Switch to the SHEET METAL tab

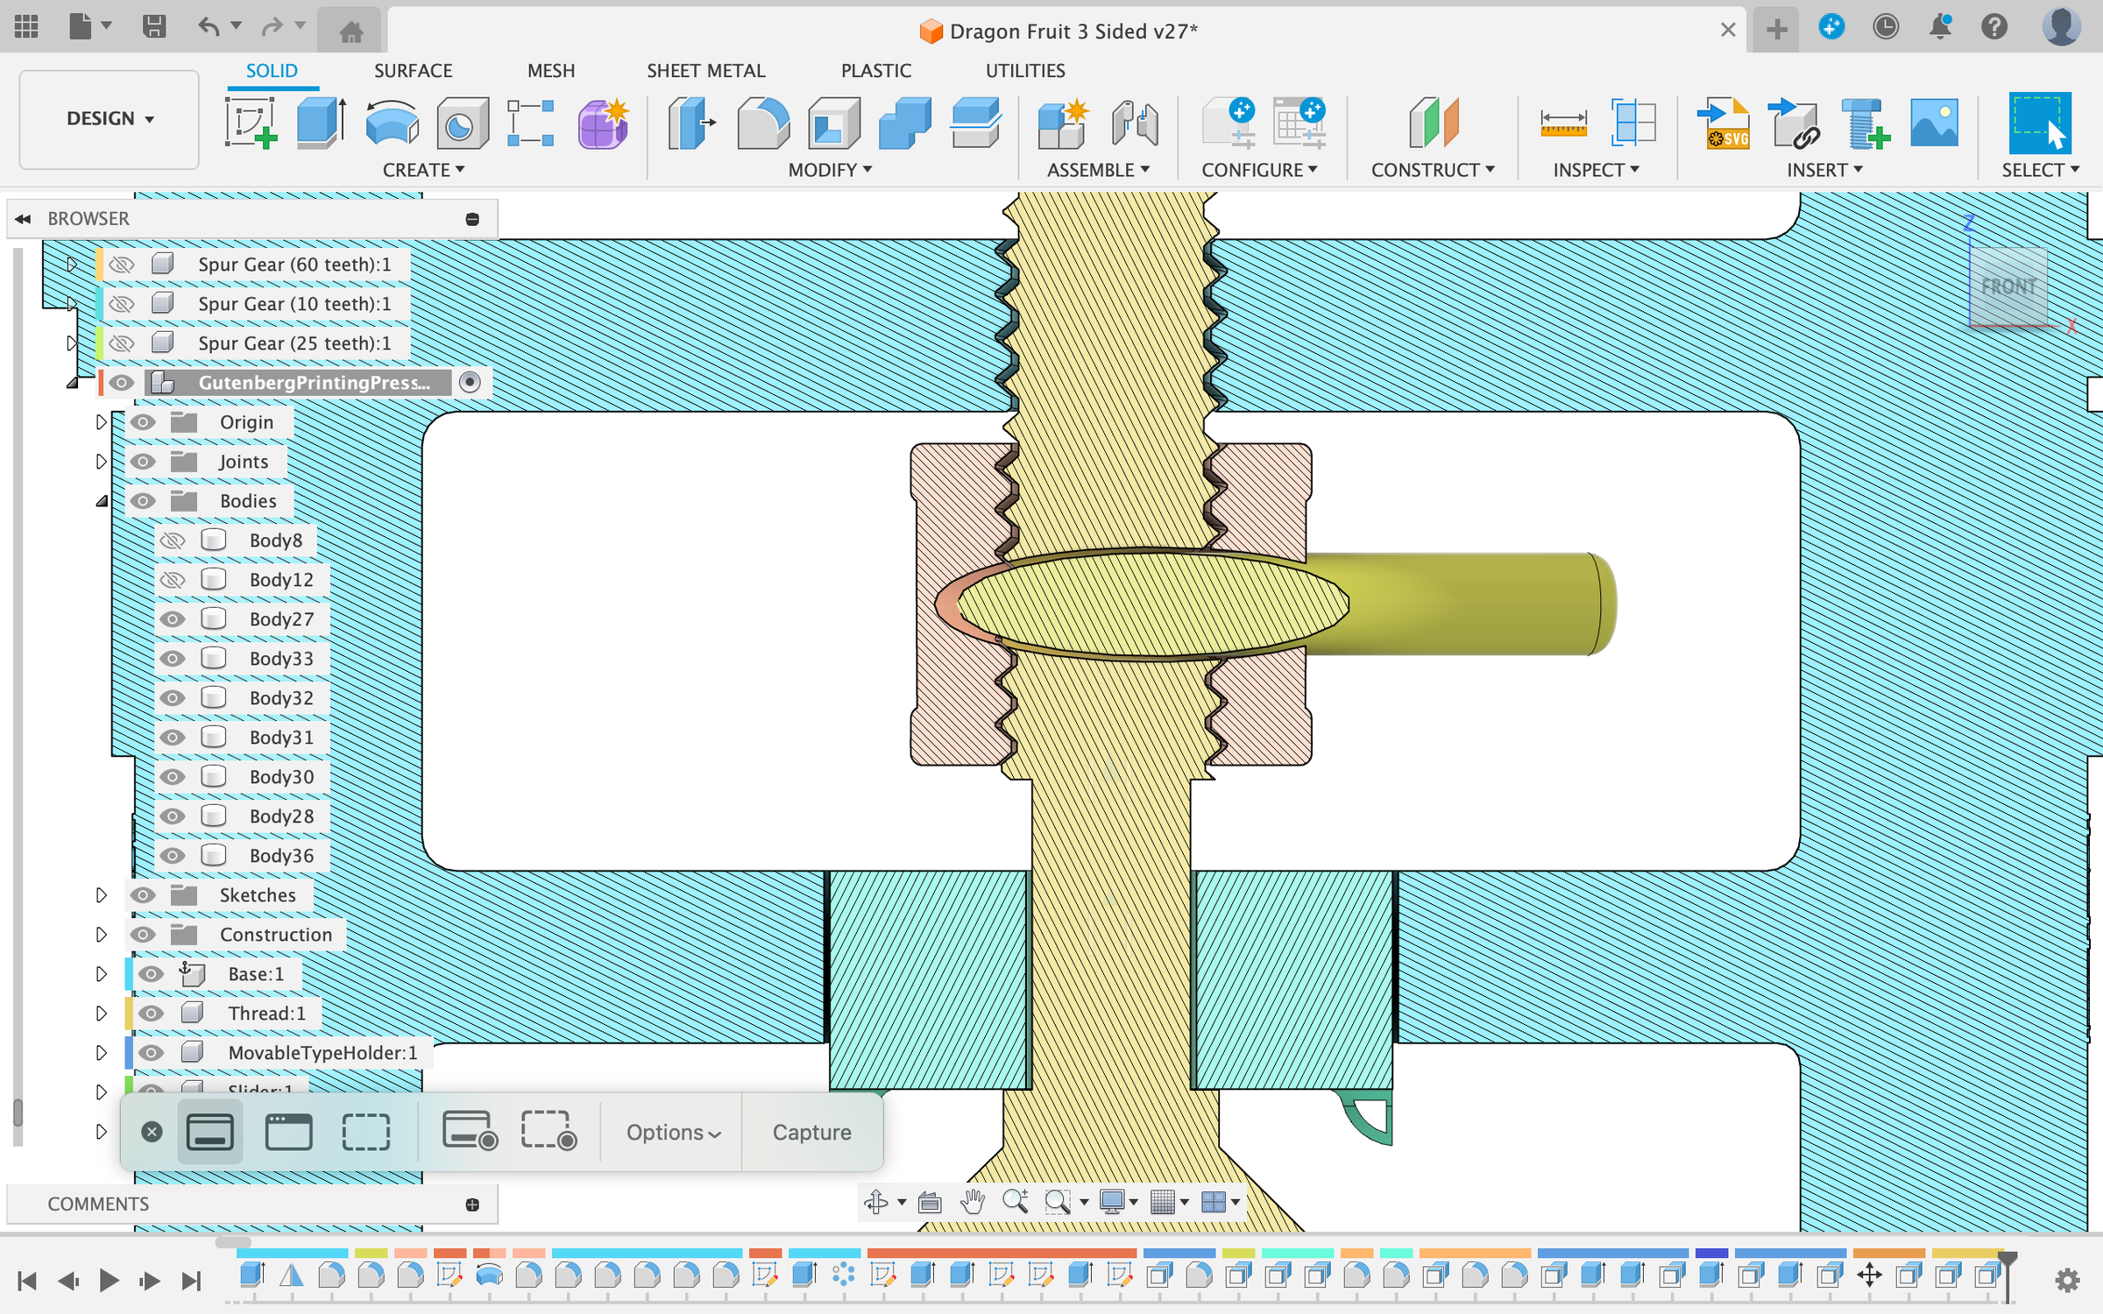pos(705,70)
